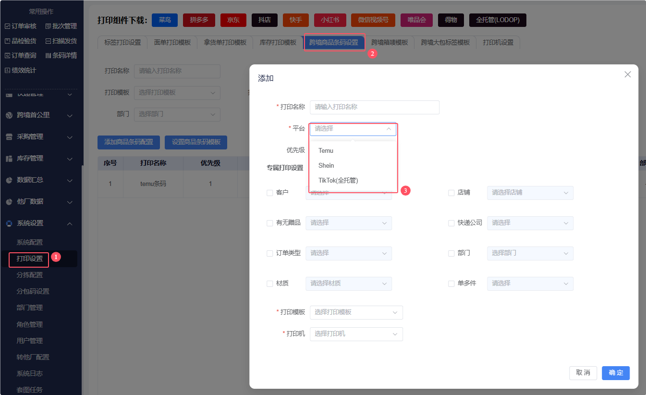The height and width of the screenshot is (395, 646).
Task: Click the 他厂数据 sidebar icon
Action: click(x=9, y=202)
